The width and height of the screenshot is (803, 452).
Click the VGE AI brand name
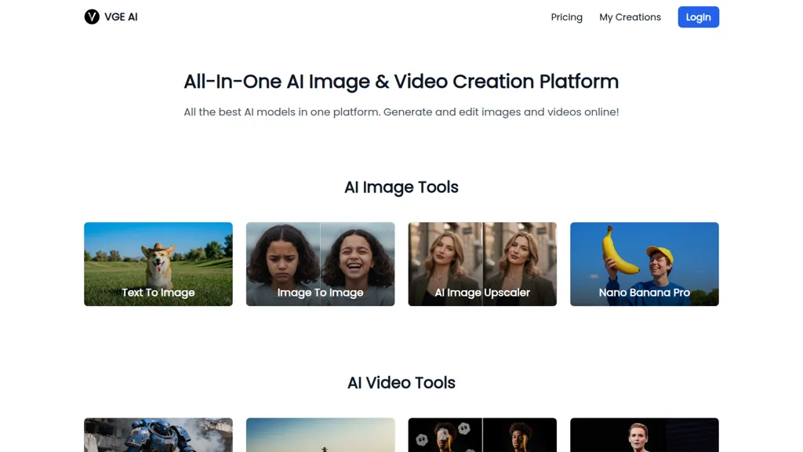121,17
